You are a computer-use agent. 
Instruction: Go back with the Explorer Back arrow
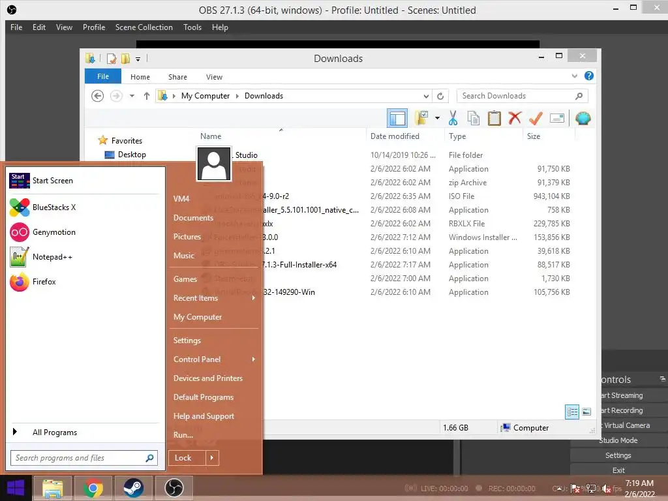click(x=98, y=96)
